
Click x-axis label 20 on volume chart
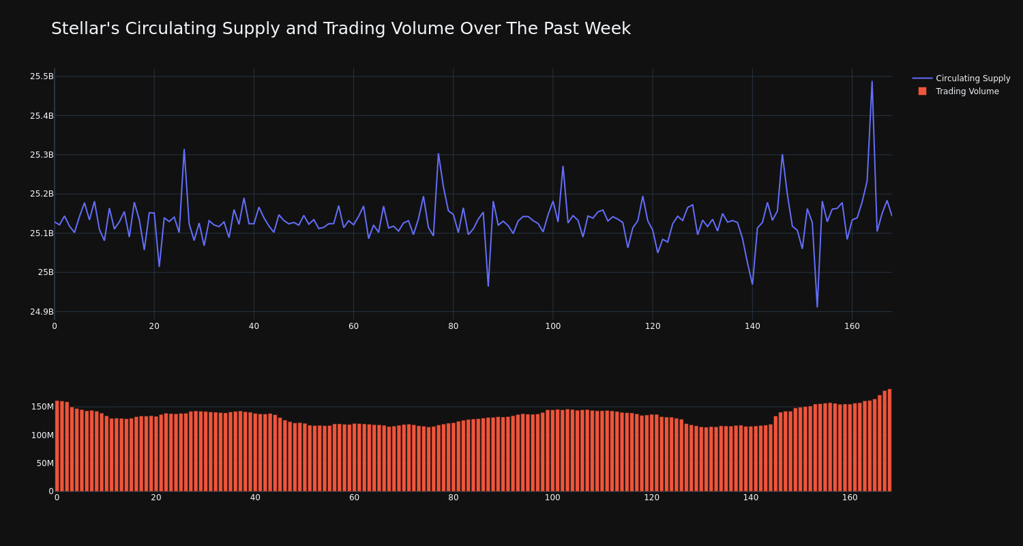click(156, 498)
